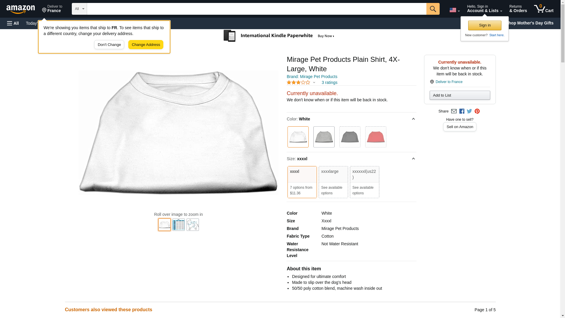Viewport: 565px width, 318px height.
Task: Share product on Facebook
Action: pyautogui.click(x=462, y=111)
